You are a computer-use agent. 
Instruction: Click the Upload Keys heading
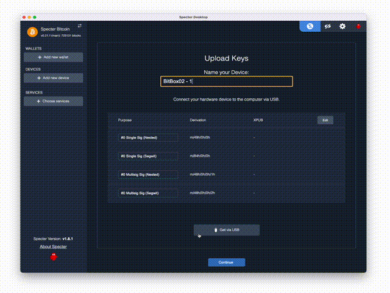pyautogui.click(x=226, y=59)
